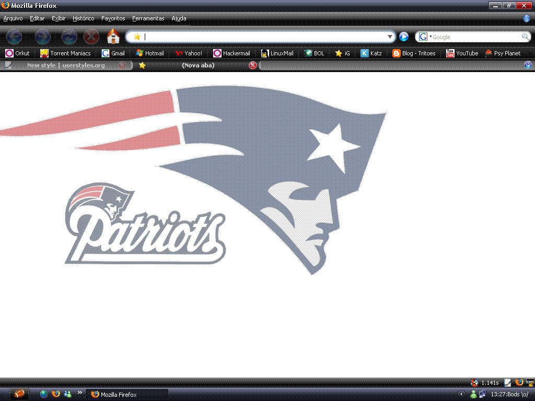Open the Hotmail bookmark
This screenshot has height=401, width=535.
(x=150, y=53)
